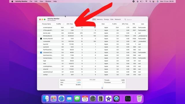Image resolution: width=185 pixels, height=104 pixels.
Task: Select the logd process row
Action: 92,61
